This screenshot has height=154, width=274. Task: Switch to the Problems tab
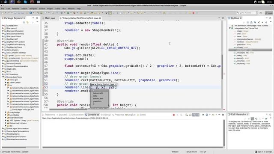[49, 115]
